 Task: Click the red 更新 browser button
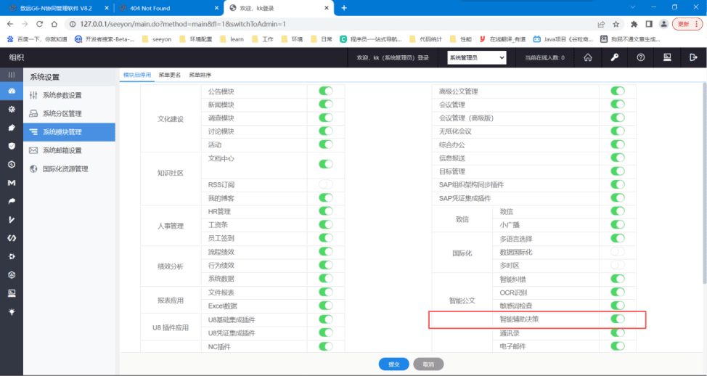click(x=687, y=24)
